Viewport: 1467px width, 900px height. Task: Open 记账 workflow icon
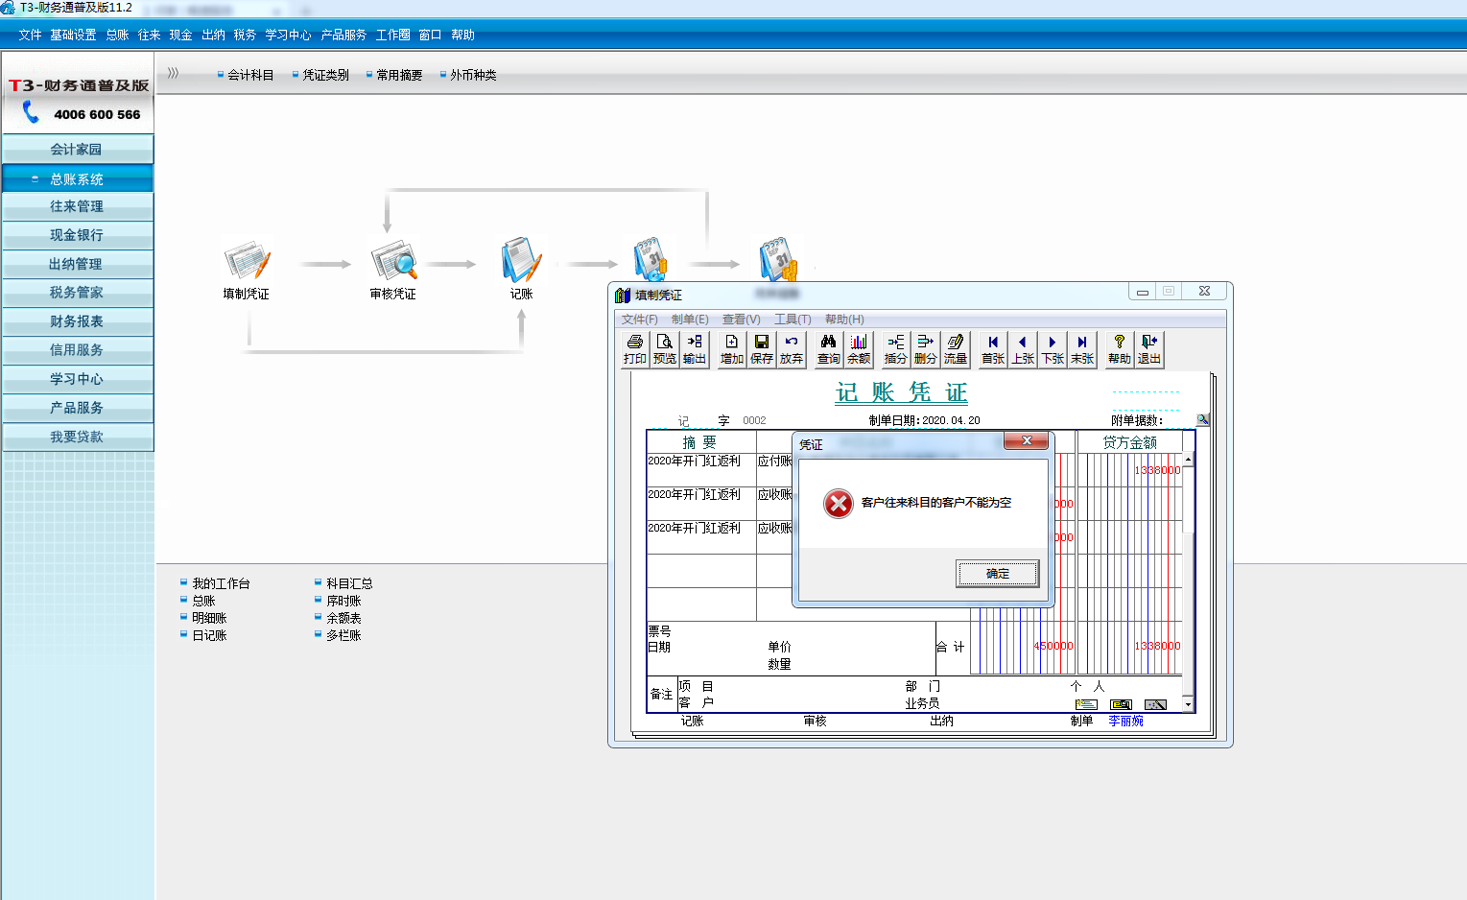(x=521, y=270)
